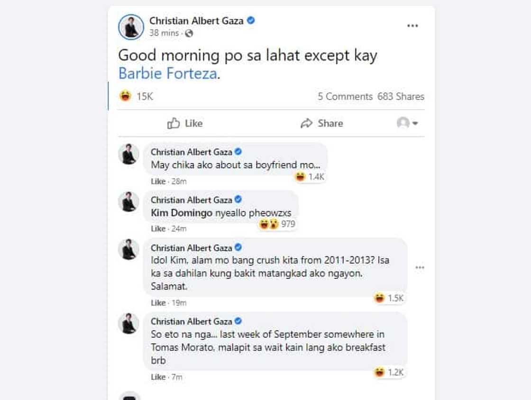Like the 'So eto na nga' comment
Viewport: 531px width, 400px height.
tap(158, 377)
